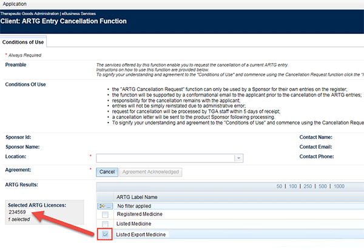Show 1000 results per page
Image resolution: width=364 pixels, height=250 pixels.
[x=339, y=186]
